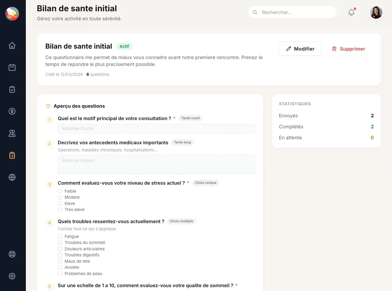This screenshot has height=291, width=392.
Task: Open your profile picture menu
Action: tap(376, 12)
